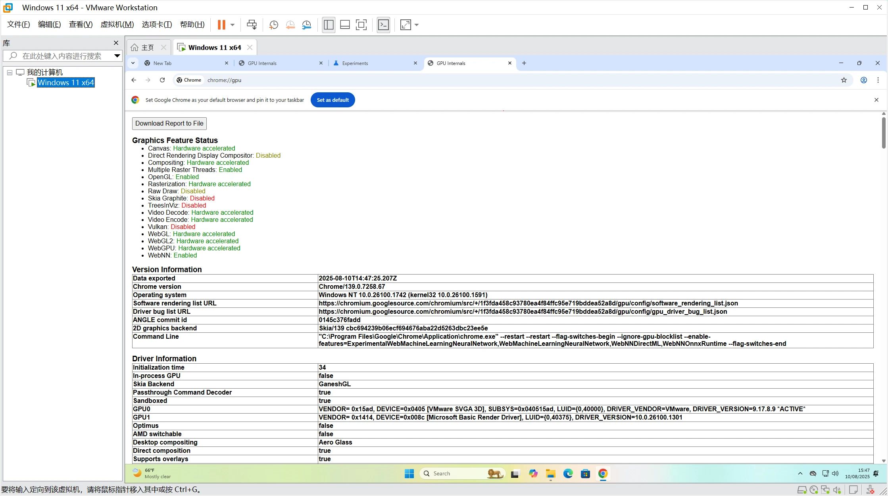Toggle the thumbnail bar view
This screenshot has height=496, width=888.
tap(345, 25)
